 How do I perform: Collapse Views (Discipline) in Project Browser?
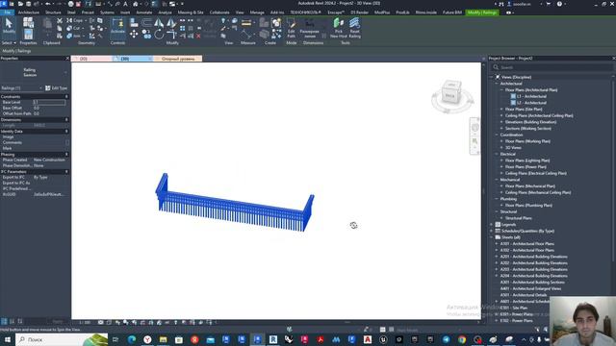(492, 77)
